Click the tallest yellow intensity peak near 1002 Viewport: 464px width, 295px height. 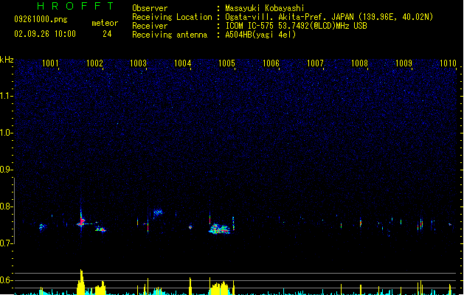[x=81, y=282]
